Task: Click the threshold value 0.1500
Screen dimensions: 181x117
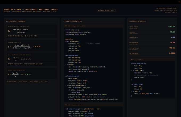Action: click(172, 53)
